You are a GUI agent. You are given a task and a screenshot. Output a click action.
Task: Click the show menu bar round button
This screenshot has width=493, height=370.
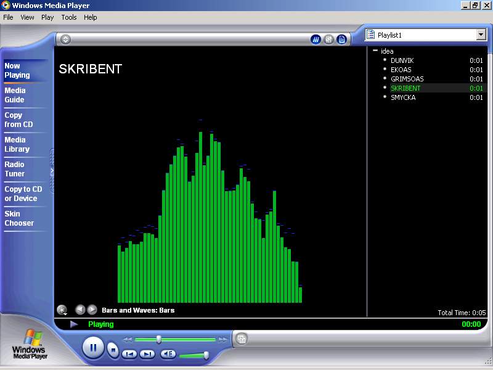pyautogui.click(x=65, y=39)
